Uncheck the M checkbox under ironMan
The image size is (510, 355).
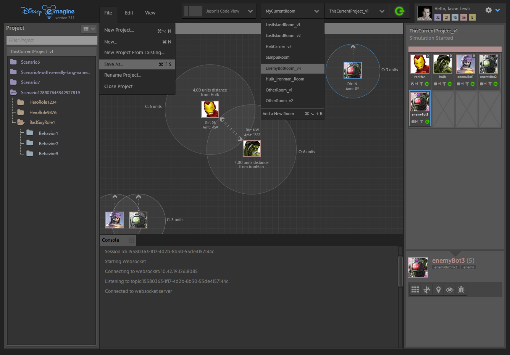pos(413,84)
